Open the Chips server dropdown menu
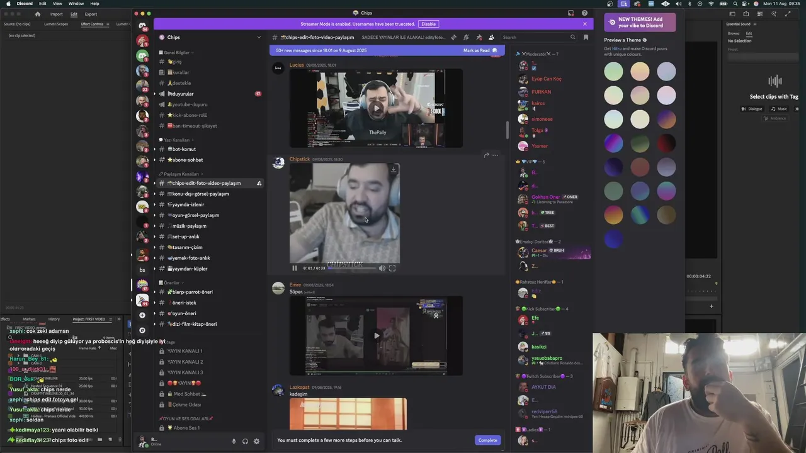806x453 pixels. pyautogui.click(x=259, y=38)
